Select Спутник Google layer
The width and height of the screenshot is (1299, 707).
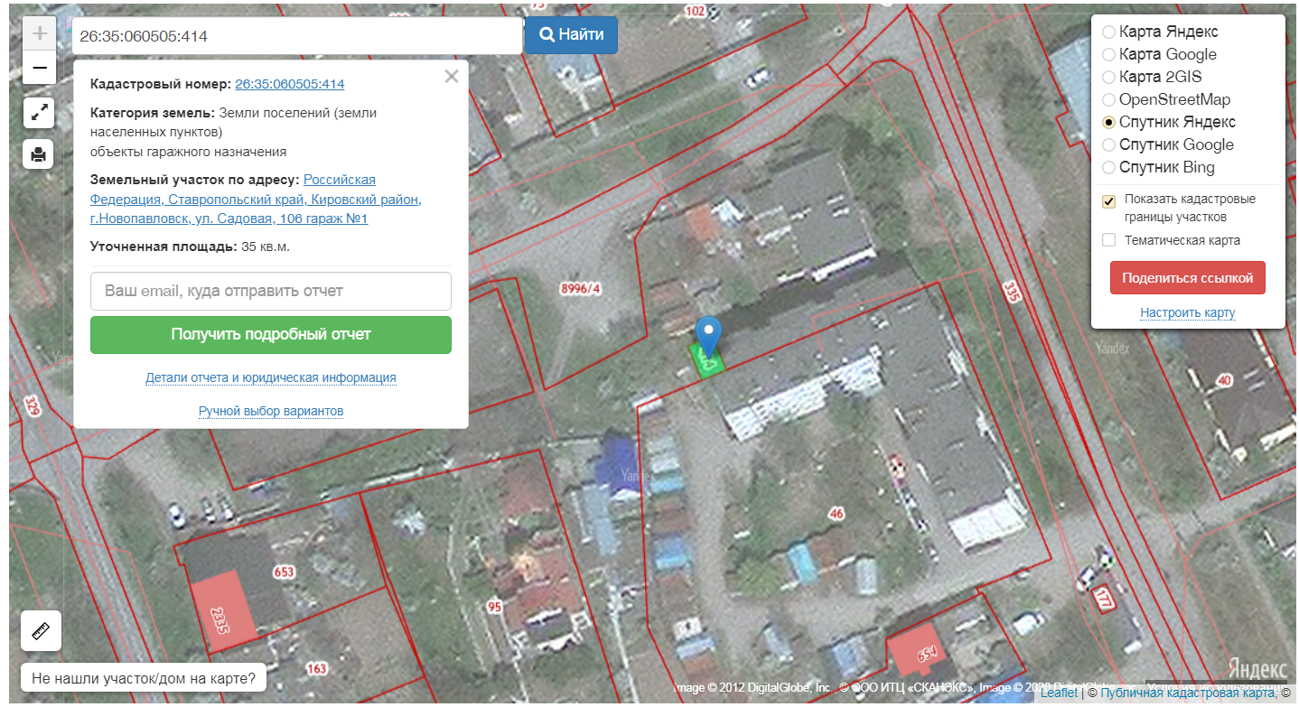[1108, 144]
